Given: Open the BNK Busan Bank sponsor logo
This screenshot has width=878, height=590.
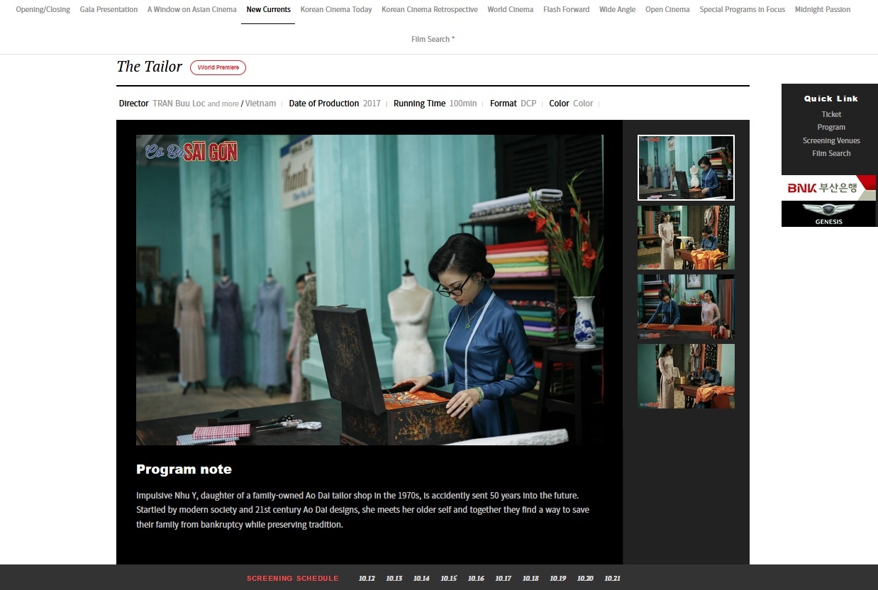Looking at the screenshot, I should point(828,188).
